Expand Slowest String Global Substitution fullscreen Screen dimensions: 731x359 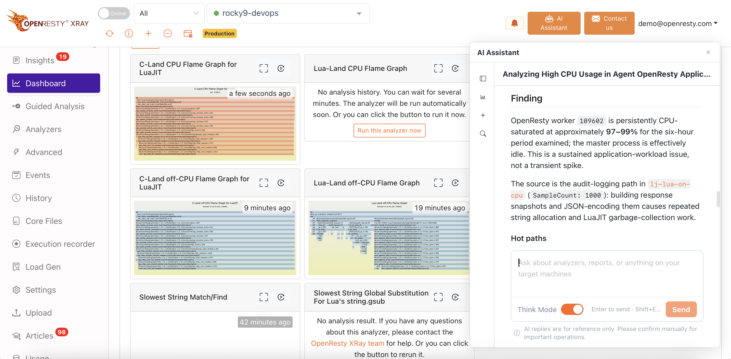point(438,297)
